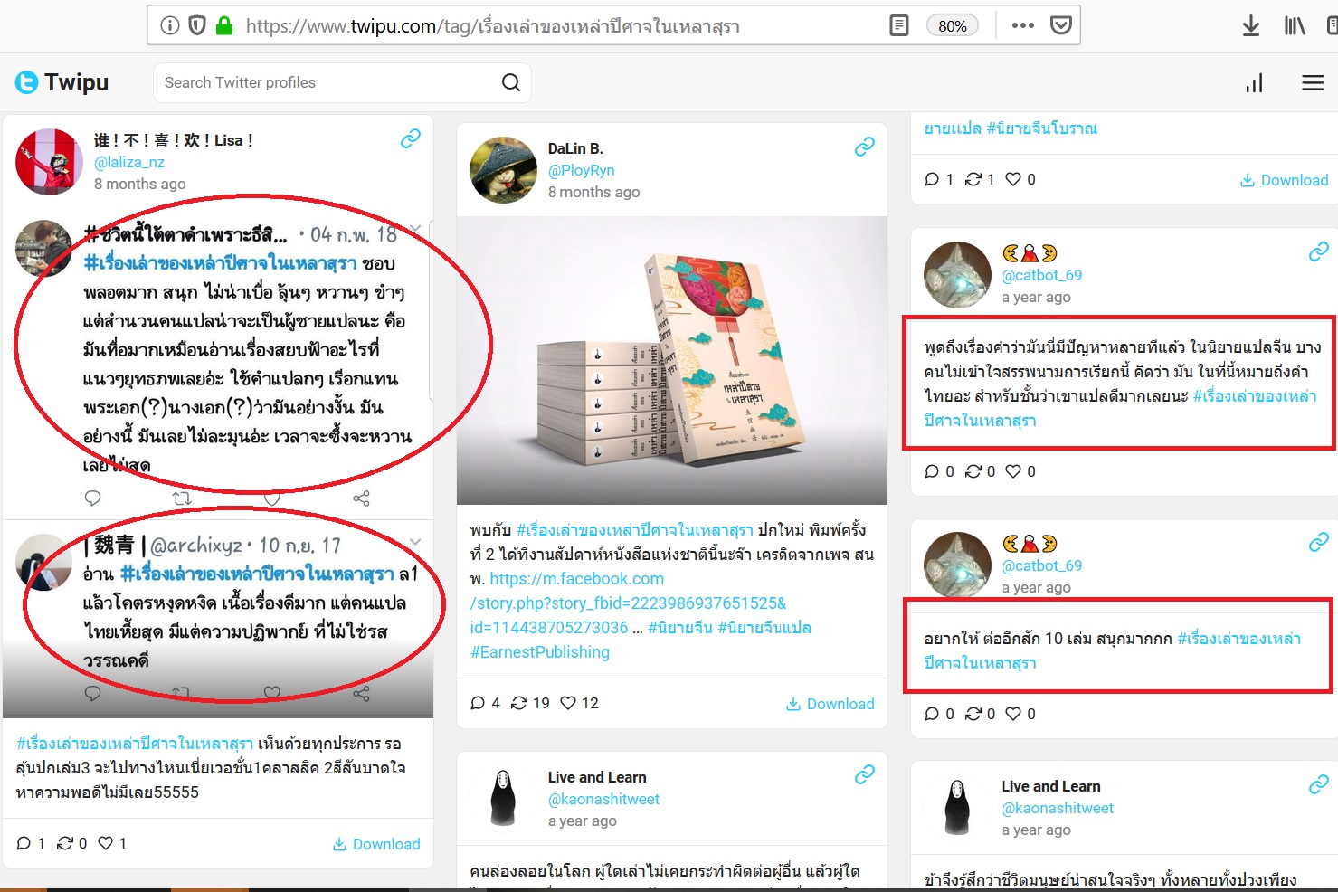Click the share icon in first embedded tweet
The image size is (1338, 892).
pyautogui.click(x=361, y=498)
